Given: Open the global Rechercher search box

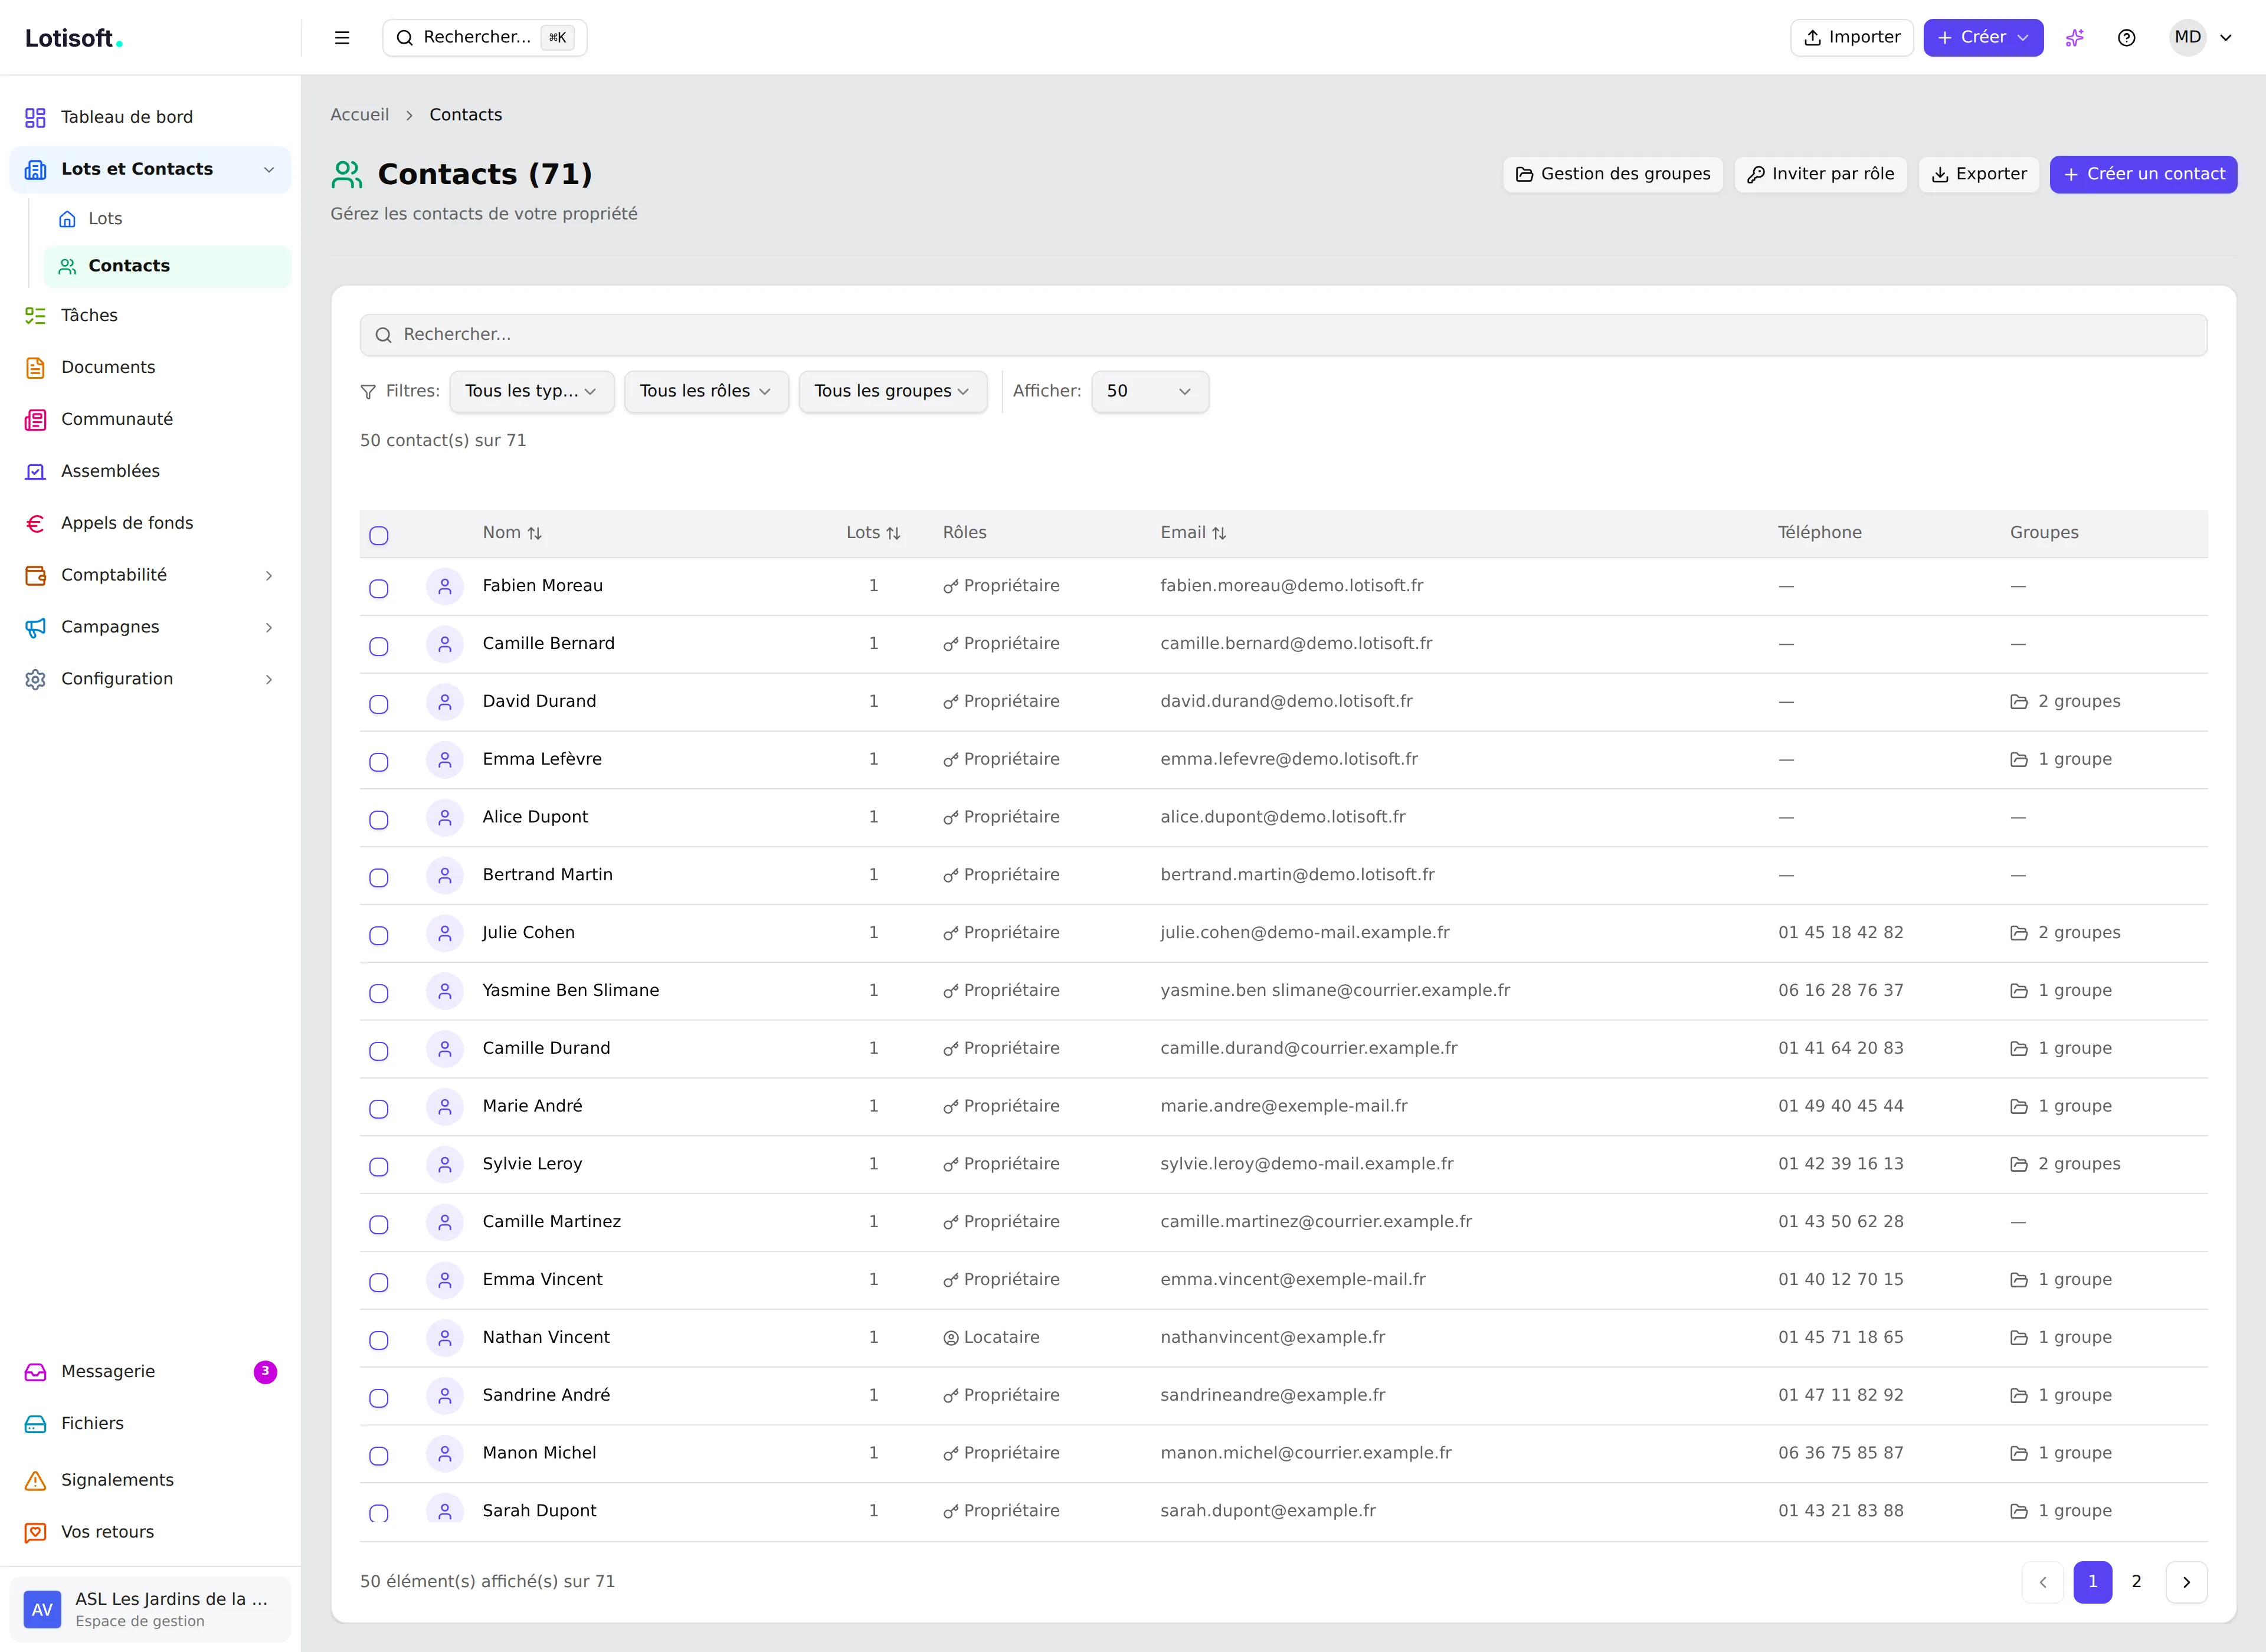Looking at the screenshot, I should click(484, 38).
